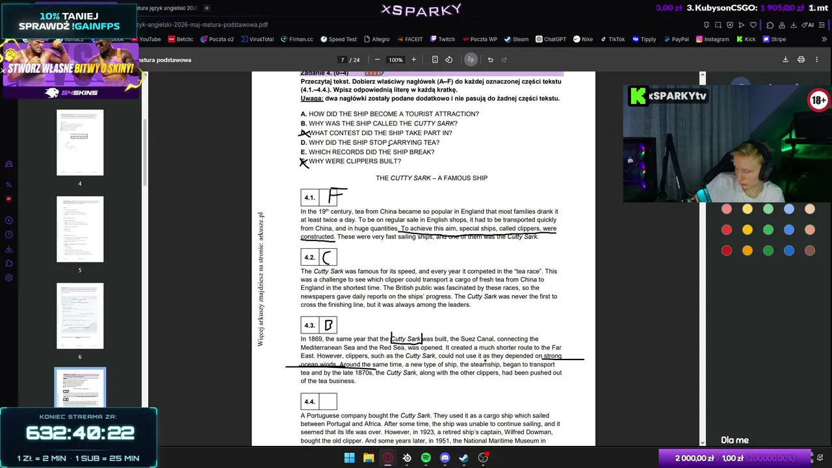Undo the last PDF annotation
Screen dimensions: 832x468
(x=490, y=60)
